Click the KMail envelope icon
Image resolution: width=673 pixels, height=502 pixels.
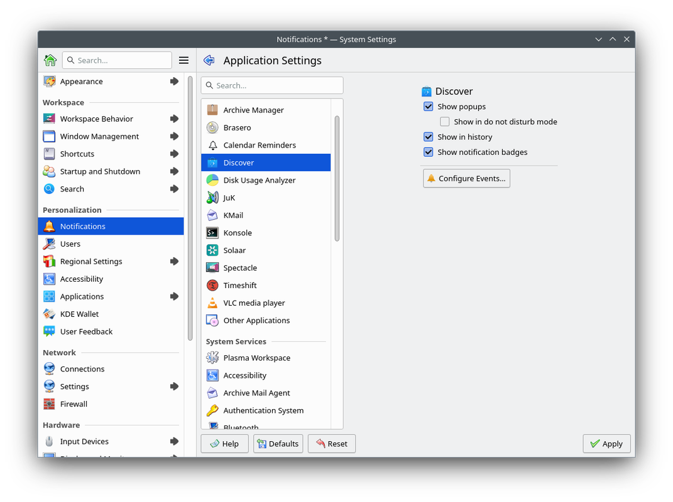pos(212,215)
